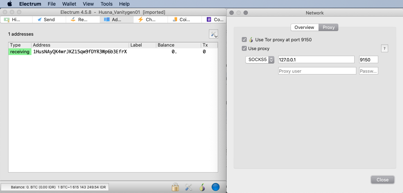Open the Wallet menu
The image size is (403, 193).
pyautogui.click(x=69, y=4)
